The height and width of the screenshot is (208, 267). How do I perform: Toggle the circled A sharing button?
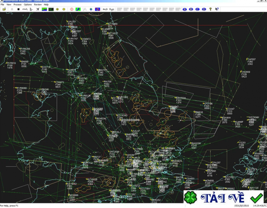coord(184,10)
